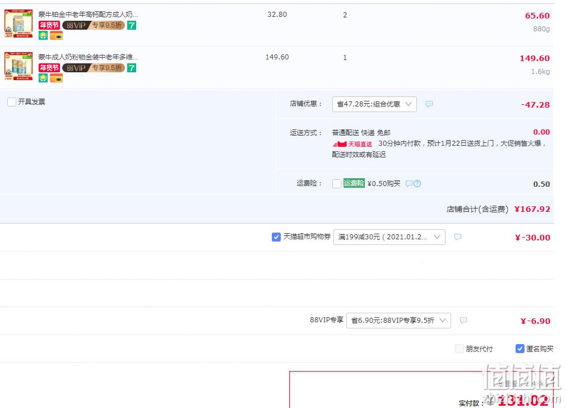Click the green shield icon under second product
The width and height of the screenshot is (566, 408).
point(43,78)
